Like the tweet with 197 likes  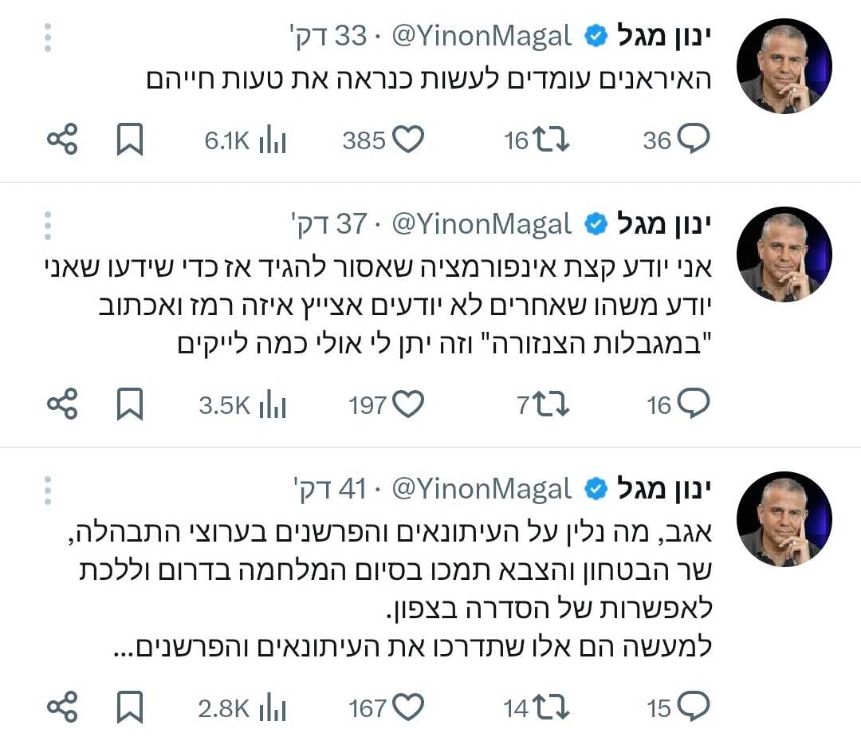tap(409, 406)
